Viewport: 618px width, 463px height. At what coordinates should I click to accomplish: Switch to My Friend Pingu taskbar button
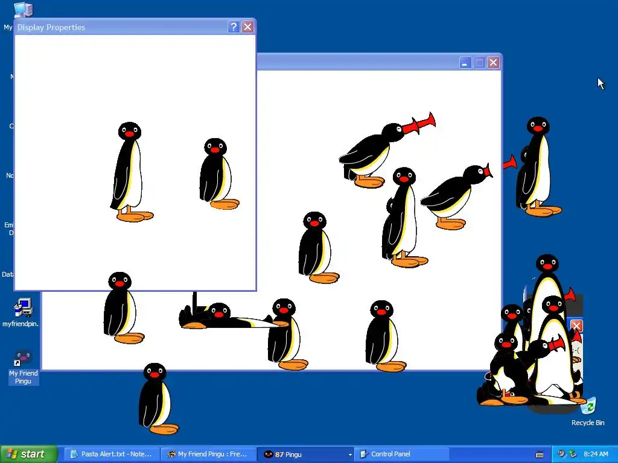coord(208,454)
